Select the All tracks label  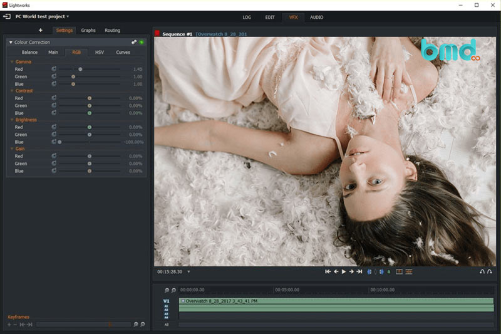(166, 325)
